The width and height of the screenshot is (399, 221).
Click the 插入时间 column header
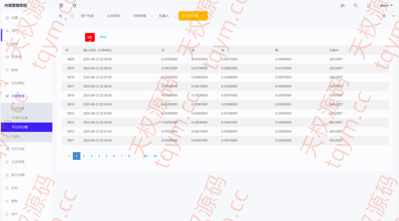pos(97,50)
